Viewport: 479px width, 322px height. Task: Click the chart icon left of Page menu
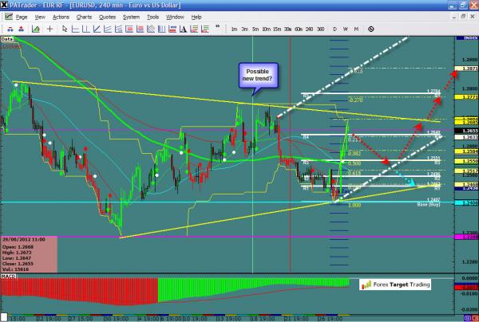[x=7, y=16]
